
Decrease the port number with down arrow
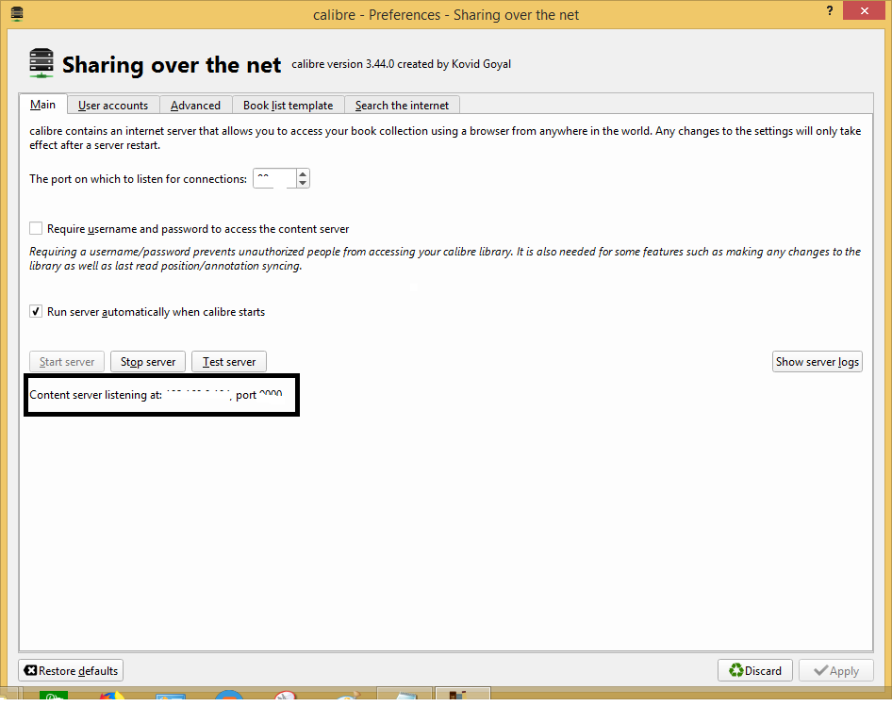pos(303,183)
